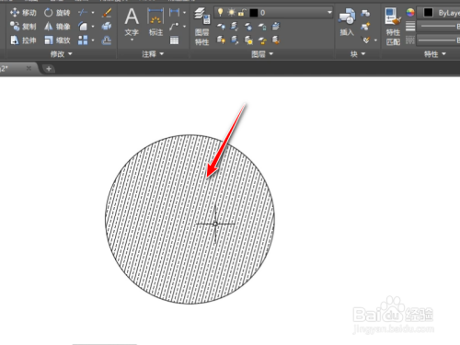
Task: Click the Block Editor icon
Action: click(x=365, y=27)
